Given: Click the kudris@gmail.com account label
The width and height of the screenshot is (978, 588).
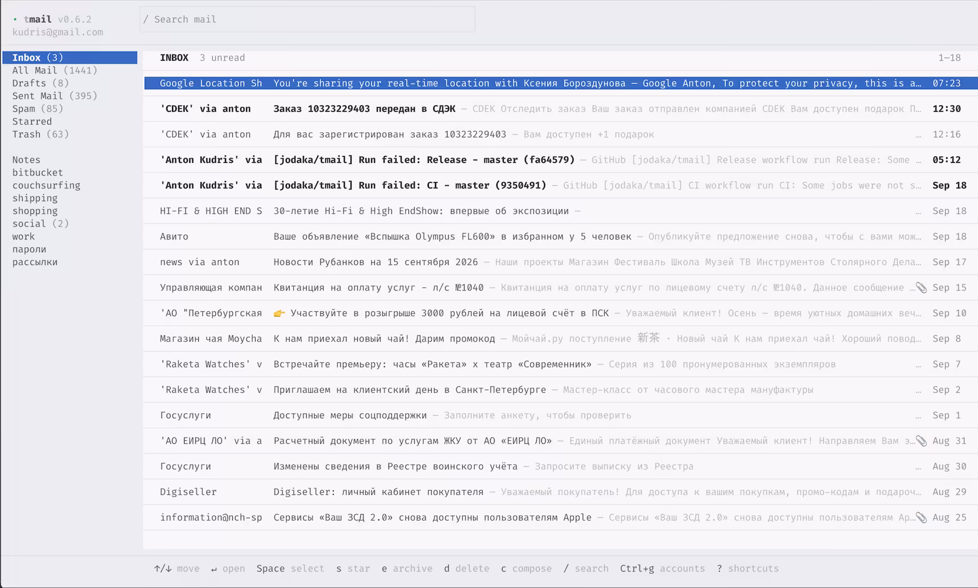Looking at the screenshot, I should coord(57,32).
